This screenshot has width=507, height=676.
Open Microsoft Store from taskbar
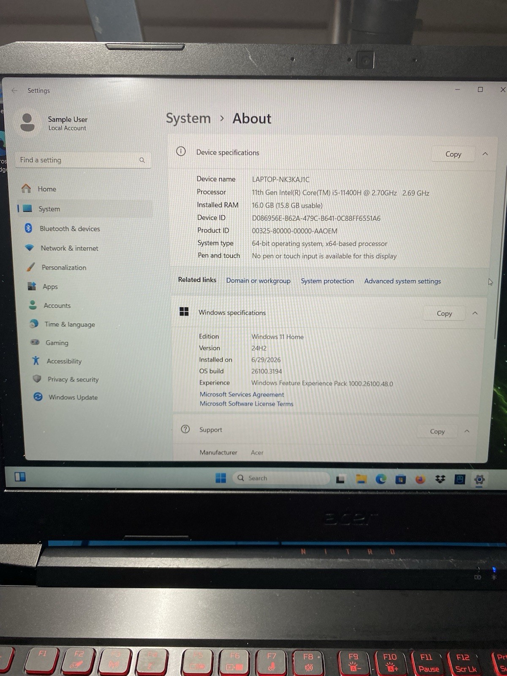[x=401, y=479]
